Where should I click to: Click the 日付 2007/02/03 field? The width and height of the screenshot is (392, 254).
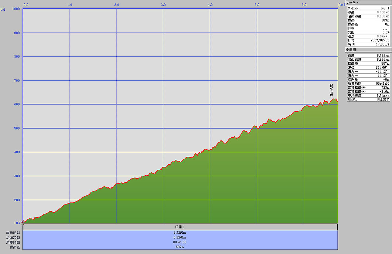pyautogui.click(x=368, y=40)
